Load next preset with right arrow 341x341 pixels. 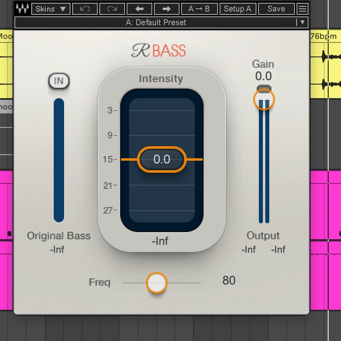coord(167,9)
